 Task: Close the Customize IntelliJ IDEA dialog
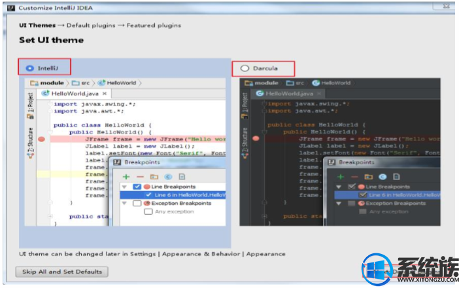tap(446, 6)
